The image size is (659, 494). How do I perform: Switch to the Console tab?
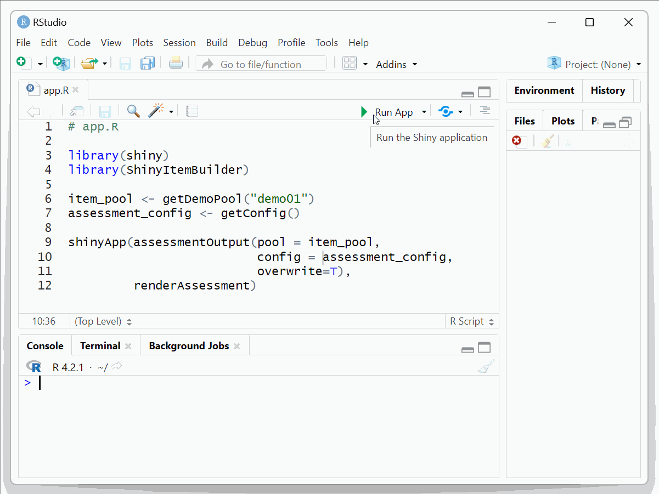tap(45, 346)
